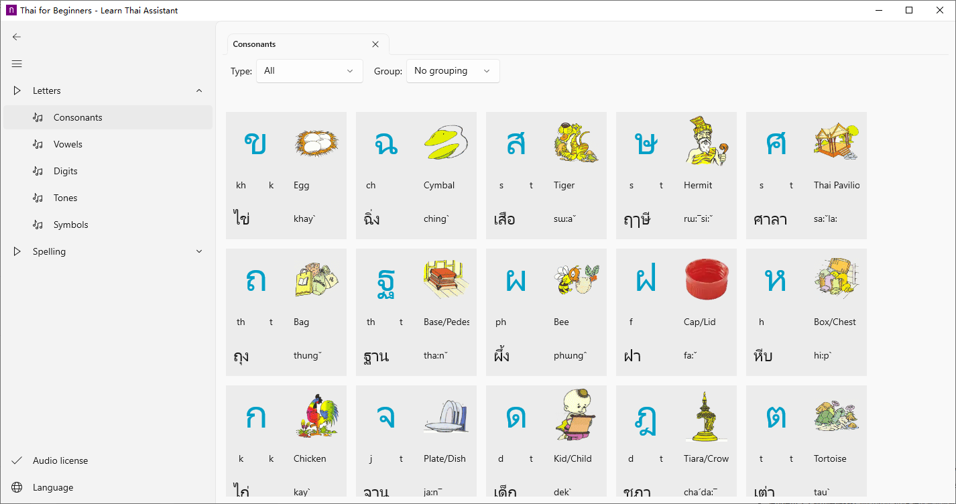The width and height of the screenshot is (956, 504).
Task: Click the Thai pavilion picture
Action: pyautogui.click(x=836, y=141)
